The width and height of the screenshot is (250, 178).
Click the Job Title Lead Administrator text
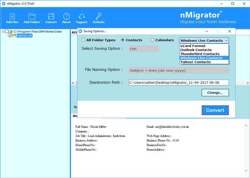pyautogui.click(x=100, y=136)
